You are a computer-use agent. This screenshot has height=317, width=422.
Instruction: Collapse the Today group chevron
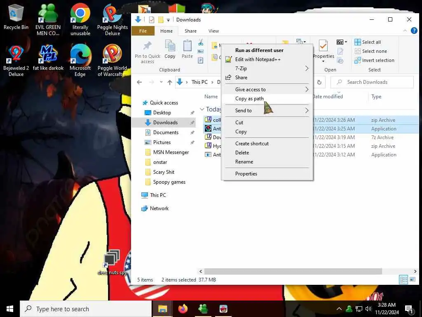click(202, 109)
